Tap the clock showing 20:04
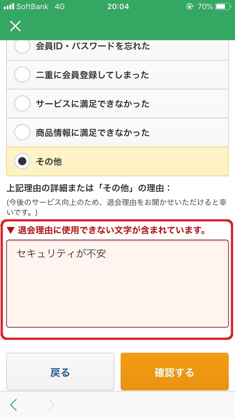The height and width of the screenshot is (419, 235). 118,6
